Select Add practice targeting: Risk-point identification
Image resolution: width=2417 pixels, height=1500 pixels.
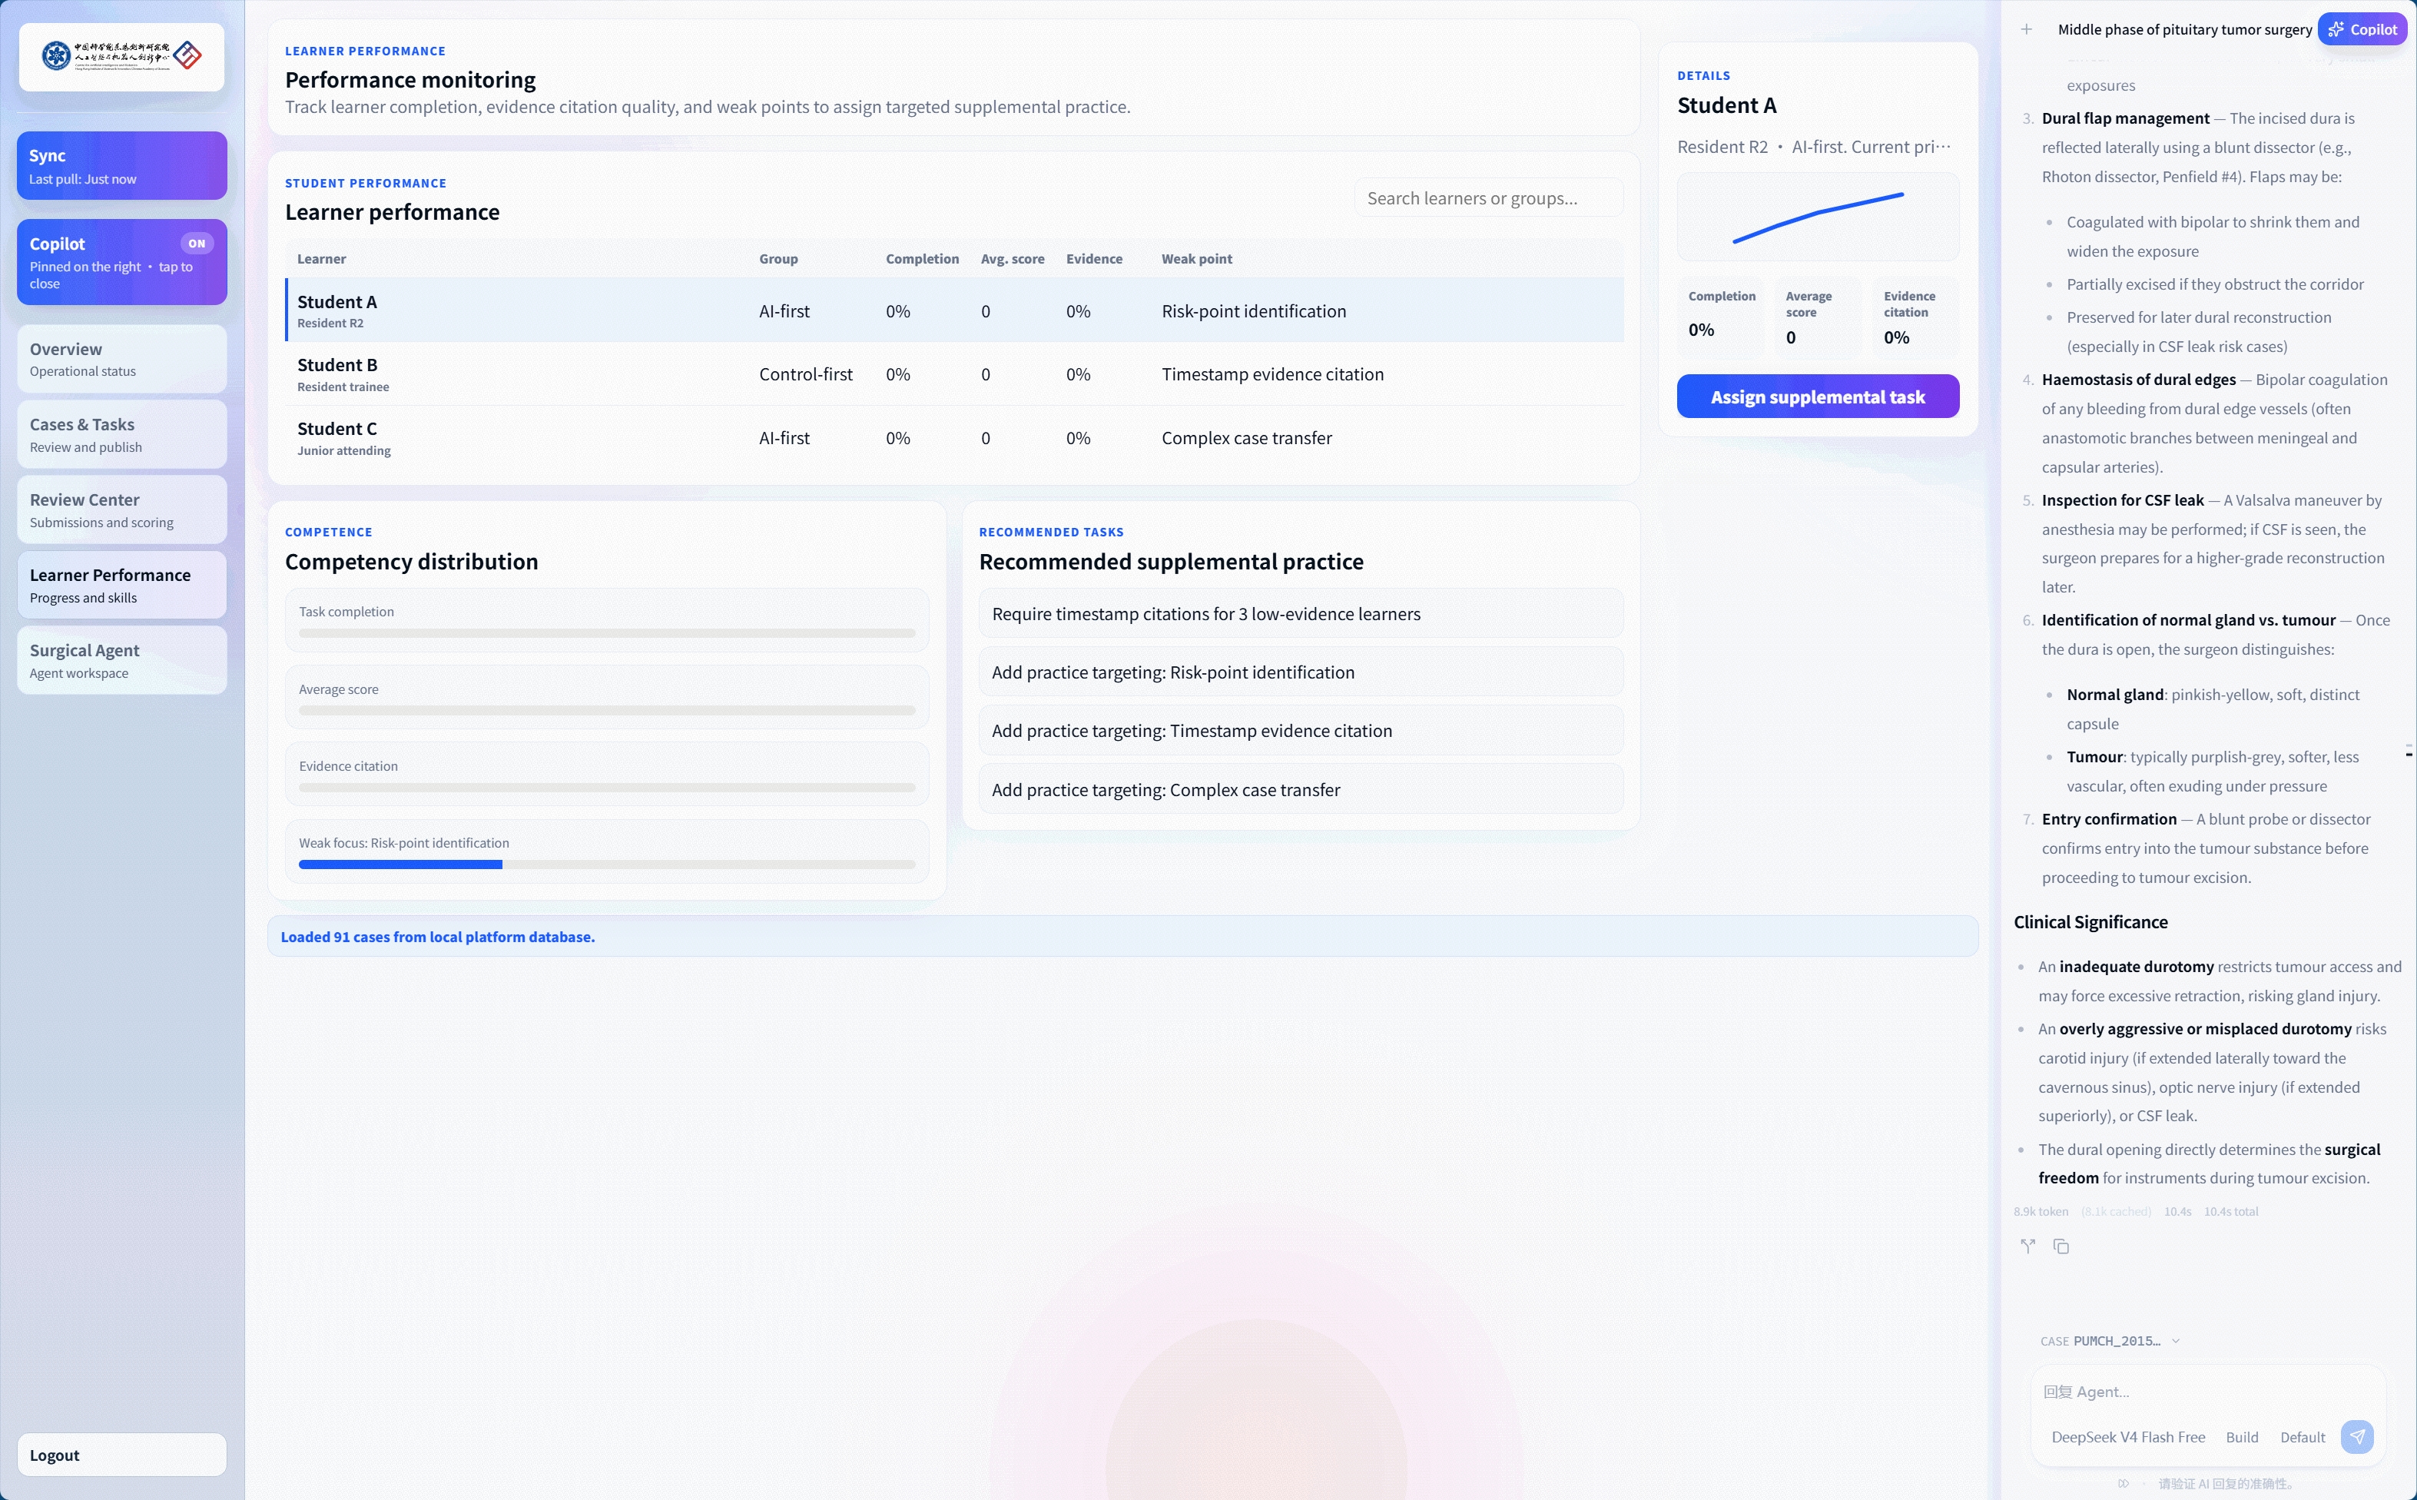[1300, 672]
